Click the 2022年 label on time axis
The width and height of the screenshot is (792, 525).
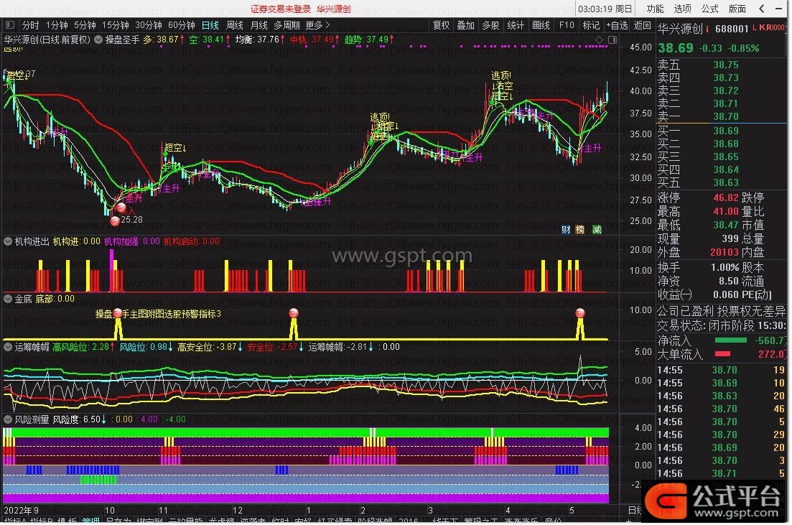point(18,510)
